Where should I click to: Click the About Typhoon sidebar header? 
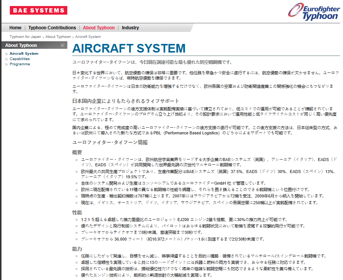34,45
